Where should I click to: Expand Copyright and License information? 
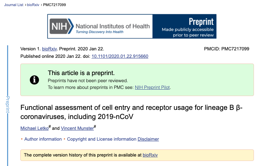coord(101,139)
